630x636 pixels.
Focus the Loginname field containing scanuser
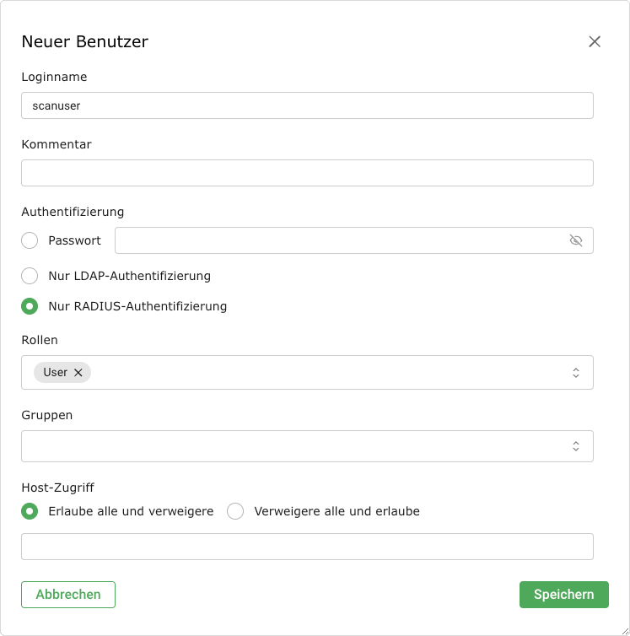click(307, 105)
